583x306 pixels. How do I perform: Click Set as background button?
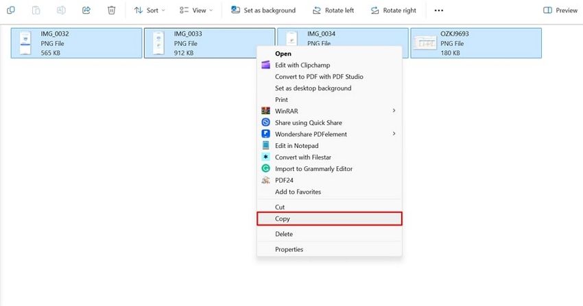(263, 10)
